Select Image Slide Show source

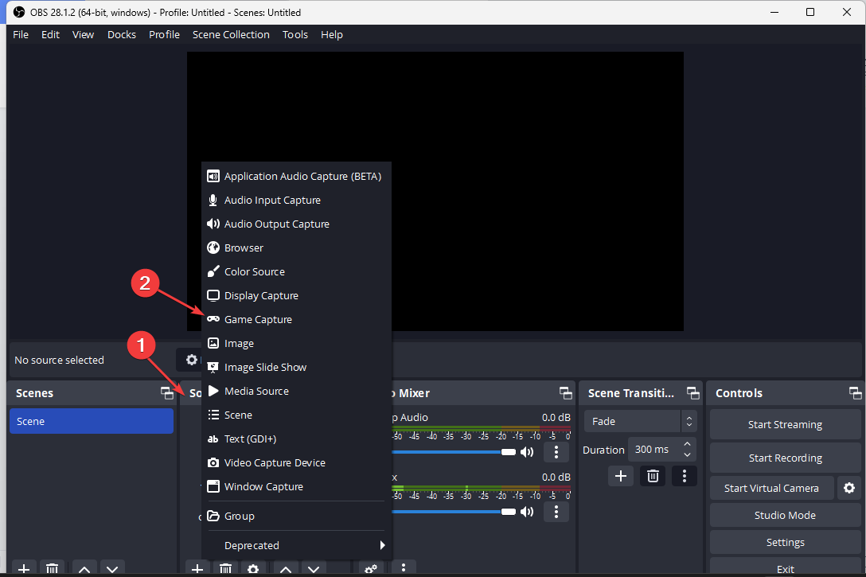click(x=297, y=367)
